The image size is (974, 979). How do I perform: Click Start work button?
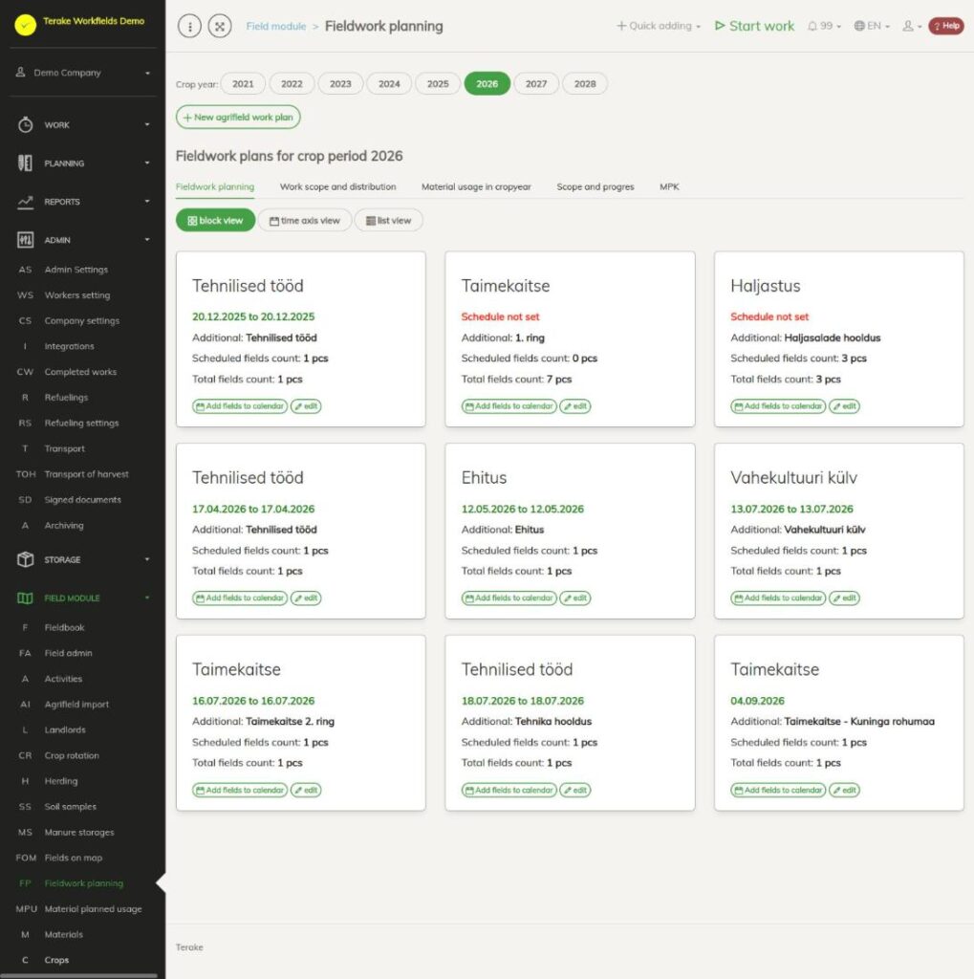(x=754, y=26)
